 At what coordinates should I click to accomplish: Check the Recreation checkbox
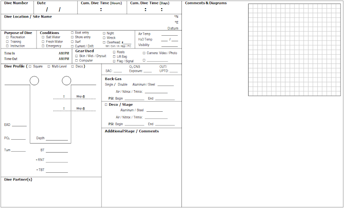(x=7, y=37)
